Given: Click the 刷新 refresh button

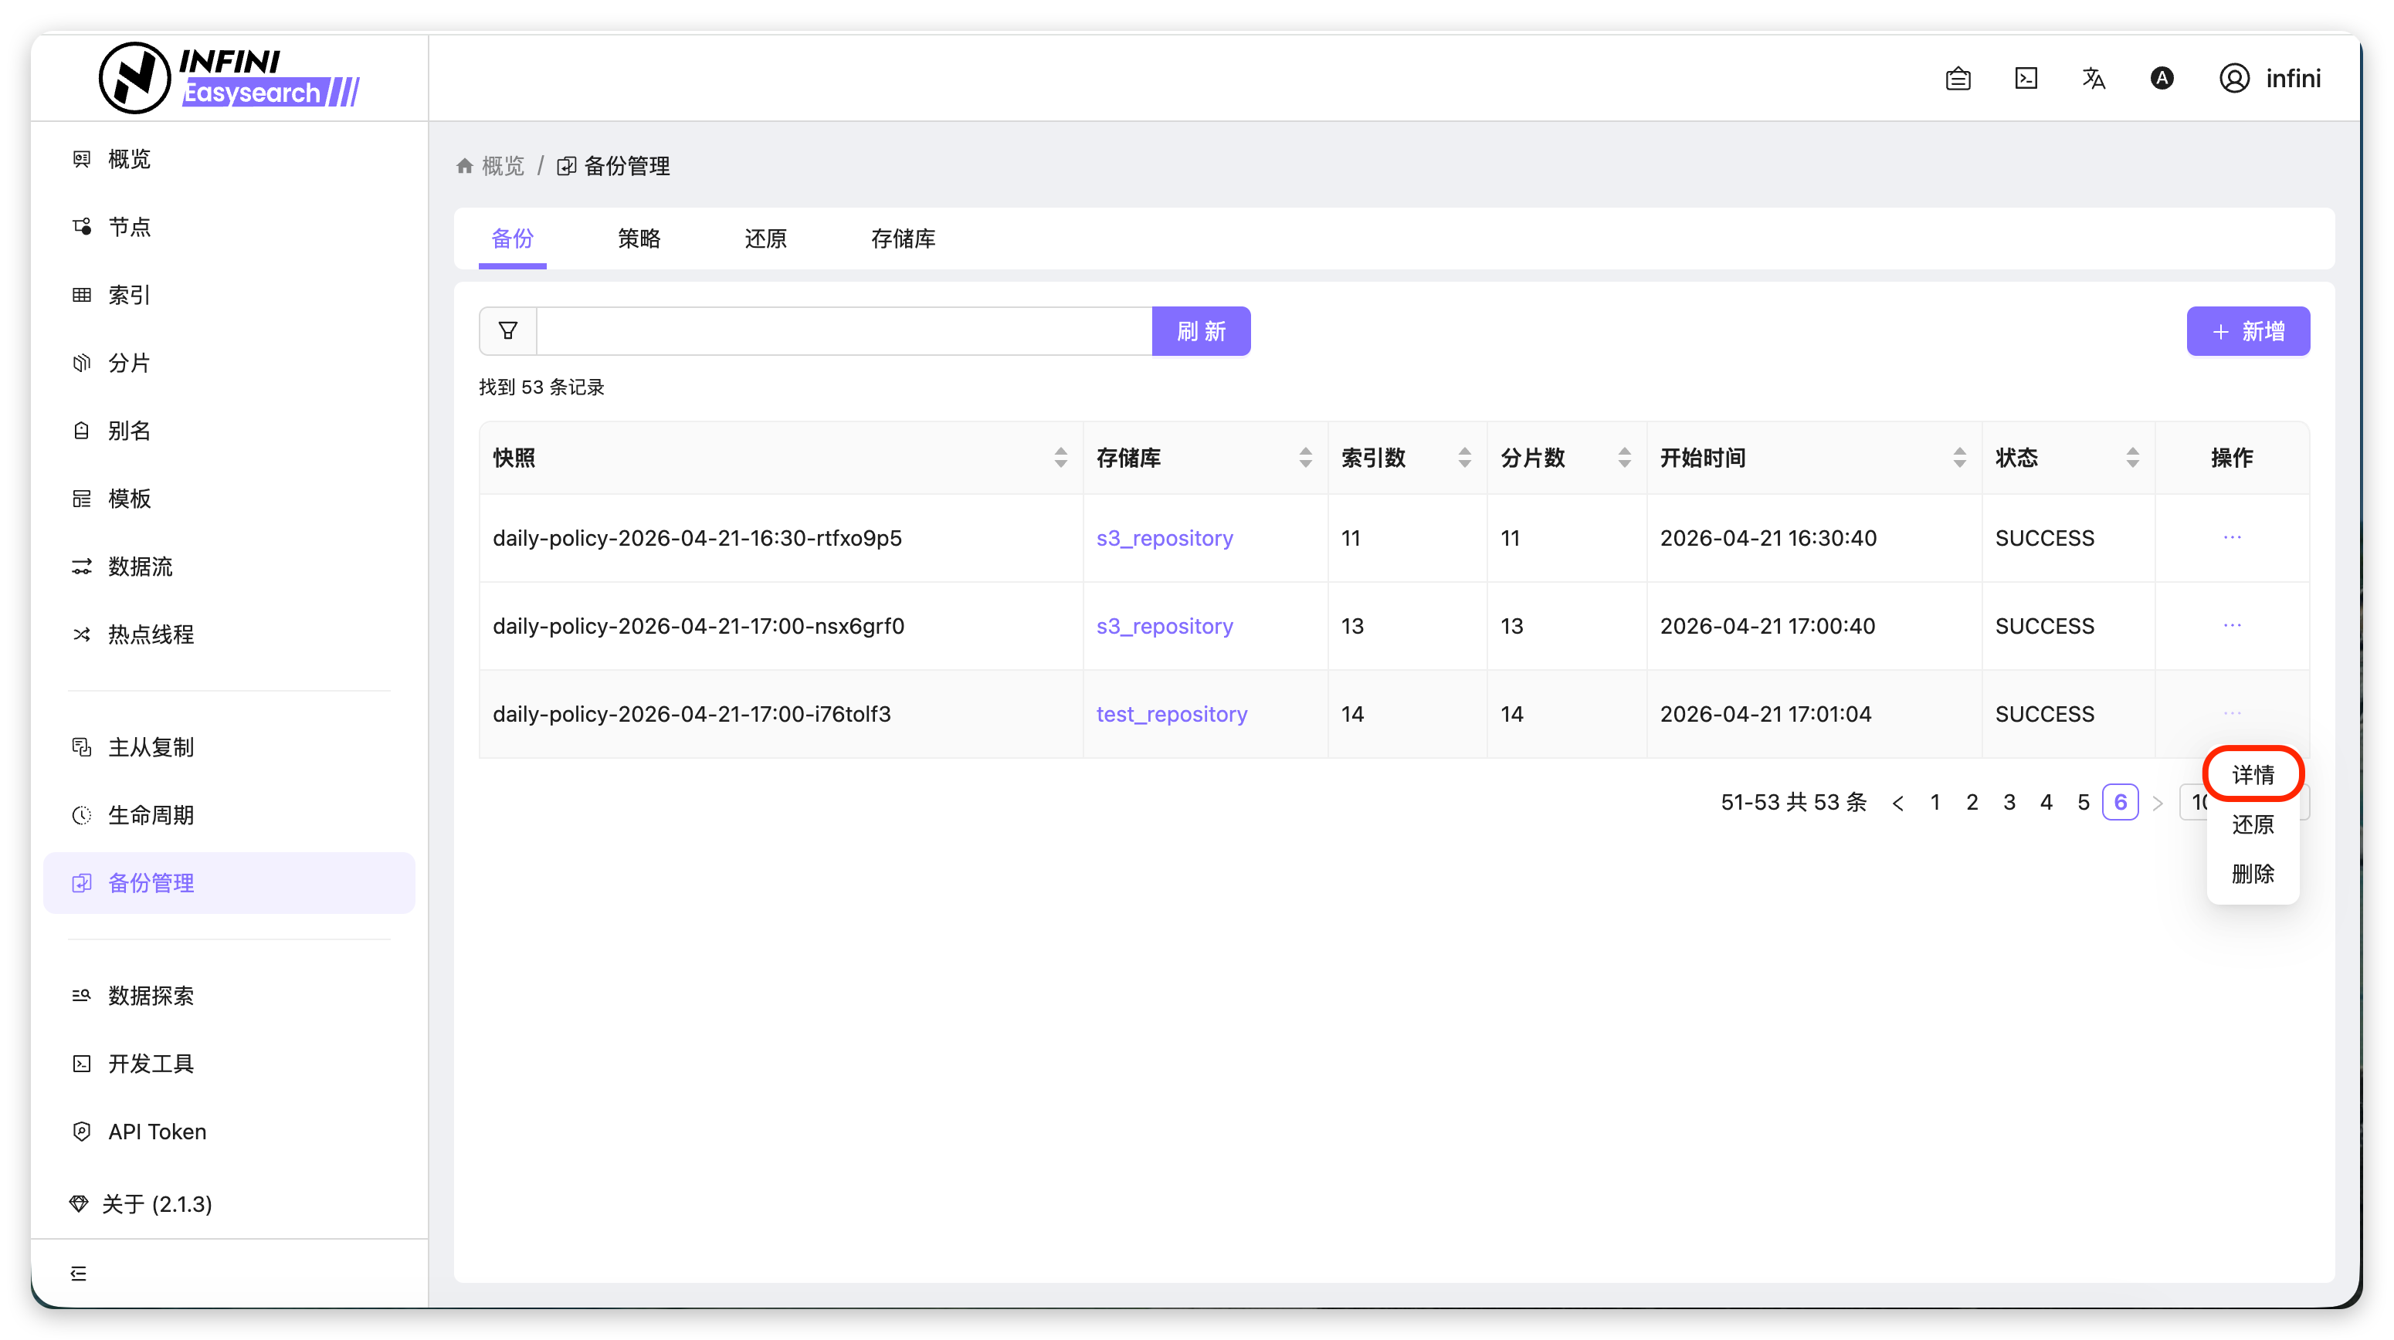Looking at the screenshot, I should (1201, 331).
